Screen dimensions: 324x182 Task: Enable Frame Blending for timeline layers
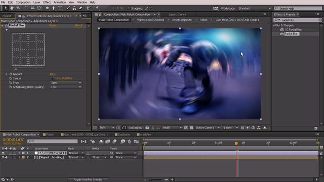pyautogui.click(x=108, y=142)
